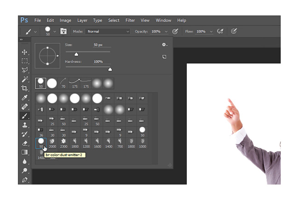Select the recent brush labeled 70
Screen dimensions: 299x201
click(x=63, y=83)
